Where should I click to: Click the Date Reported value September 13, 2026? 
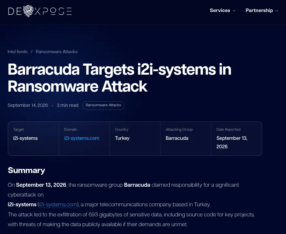click(x=232, y=142)
